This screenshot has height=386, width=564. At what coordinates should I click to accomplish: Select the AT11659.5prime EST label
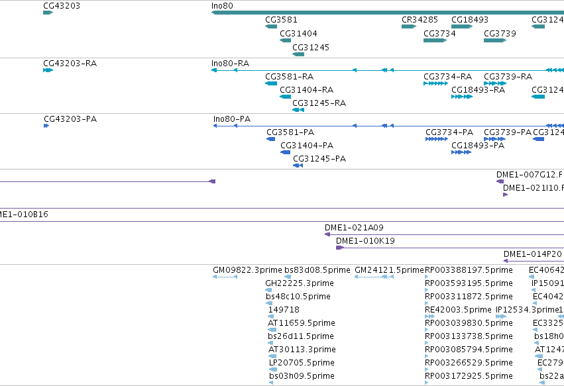302,323
